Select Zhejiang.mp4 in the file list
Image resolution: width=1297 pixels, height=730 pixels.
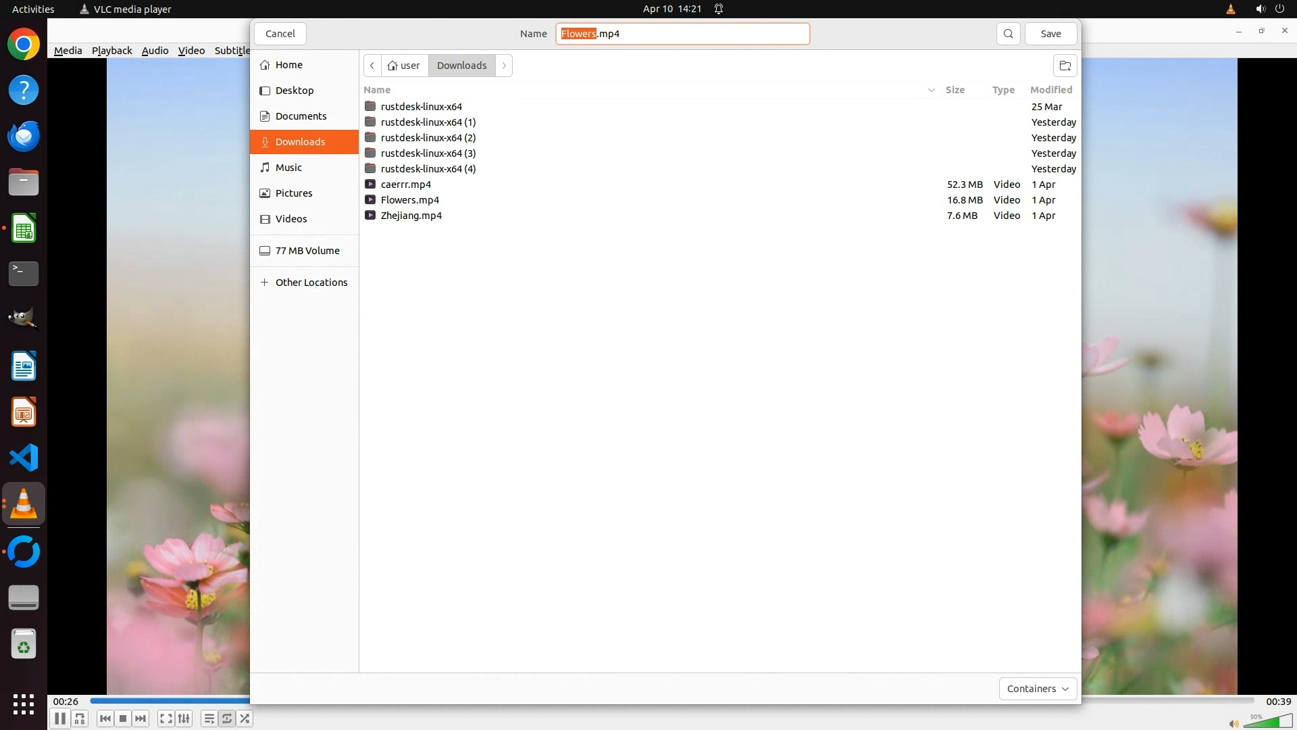pyautogui.click(x=411, y=216)
